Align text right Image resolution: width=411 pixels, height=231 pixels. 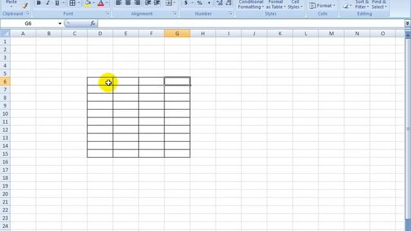click(137, 3)
